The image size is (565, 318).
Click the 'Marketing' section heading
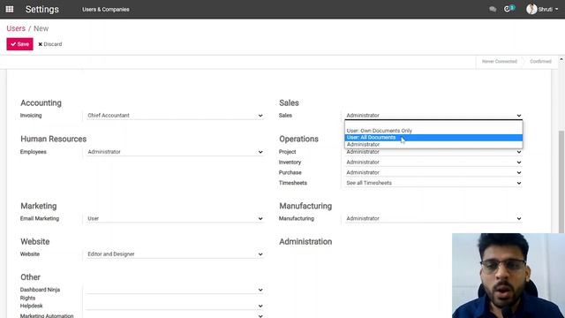tap(39, 206)
